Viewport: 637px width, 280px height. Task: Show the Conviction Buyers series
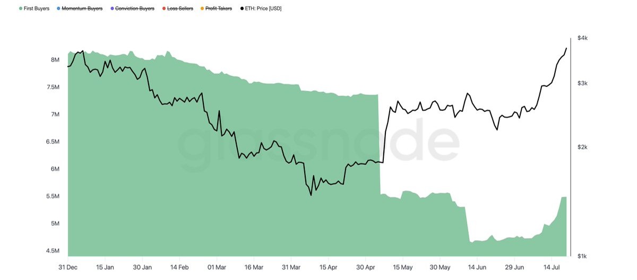pos(136,8)
